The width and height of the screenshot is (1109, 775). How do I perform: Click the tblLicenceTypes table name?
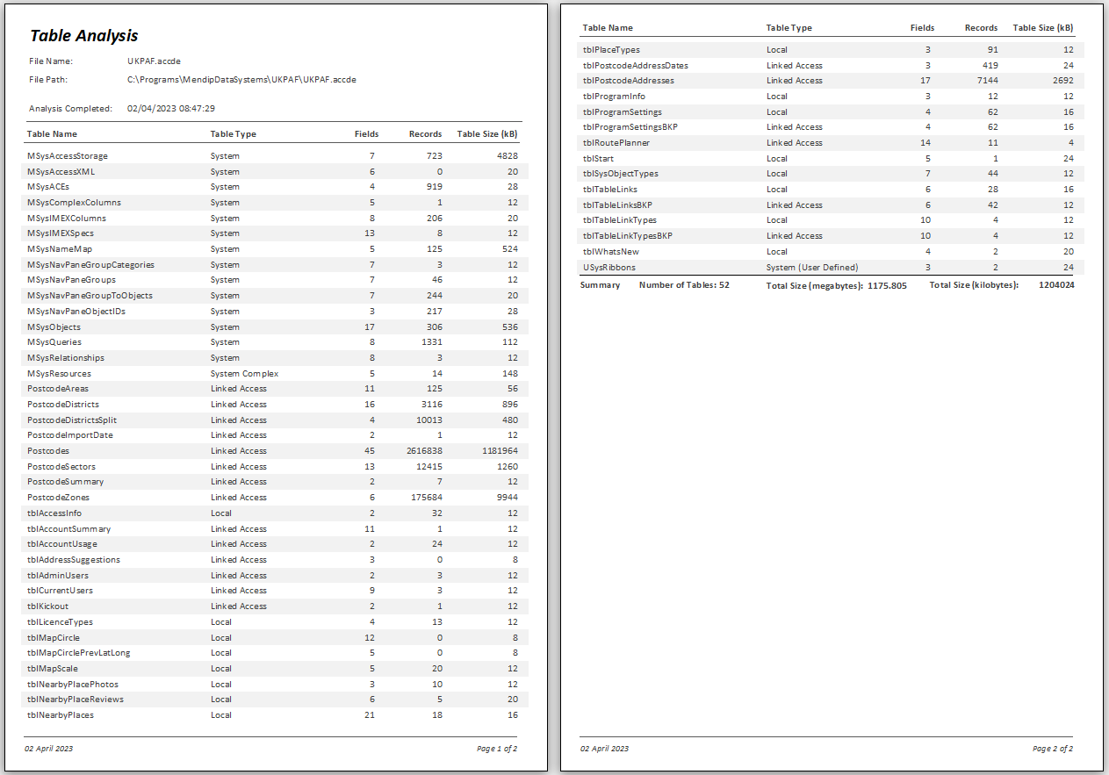click(61, 622)
